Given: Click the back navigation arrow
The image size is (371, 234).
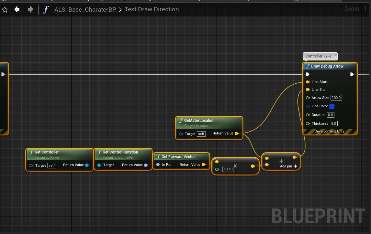Looking at the screenshot, I should click(17, 9).
